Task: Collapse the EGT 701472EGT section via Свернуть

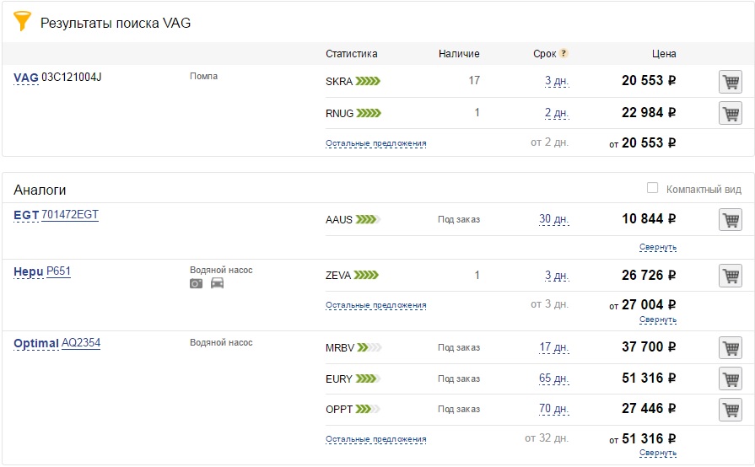Action: [x=658, y=247]
